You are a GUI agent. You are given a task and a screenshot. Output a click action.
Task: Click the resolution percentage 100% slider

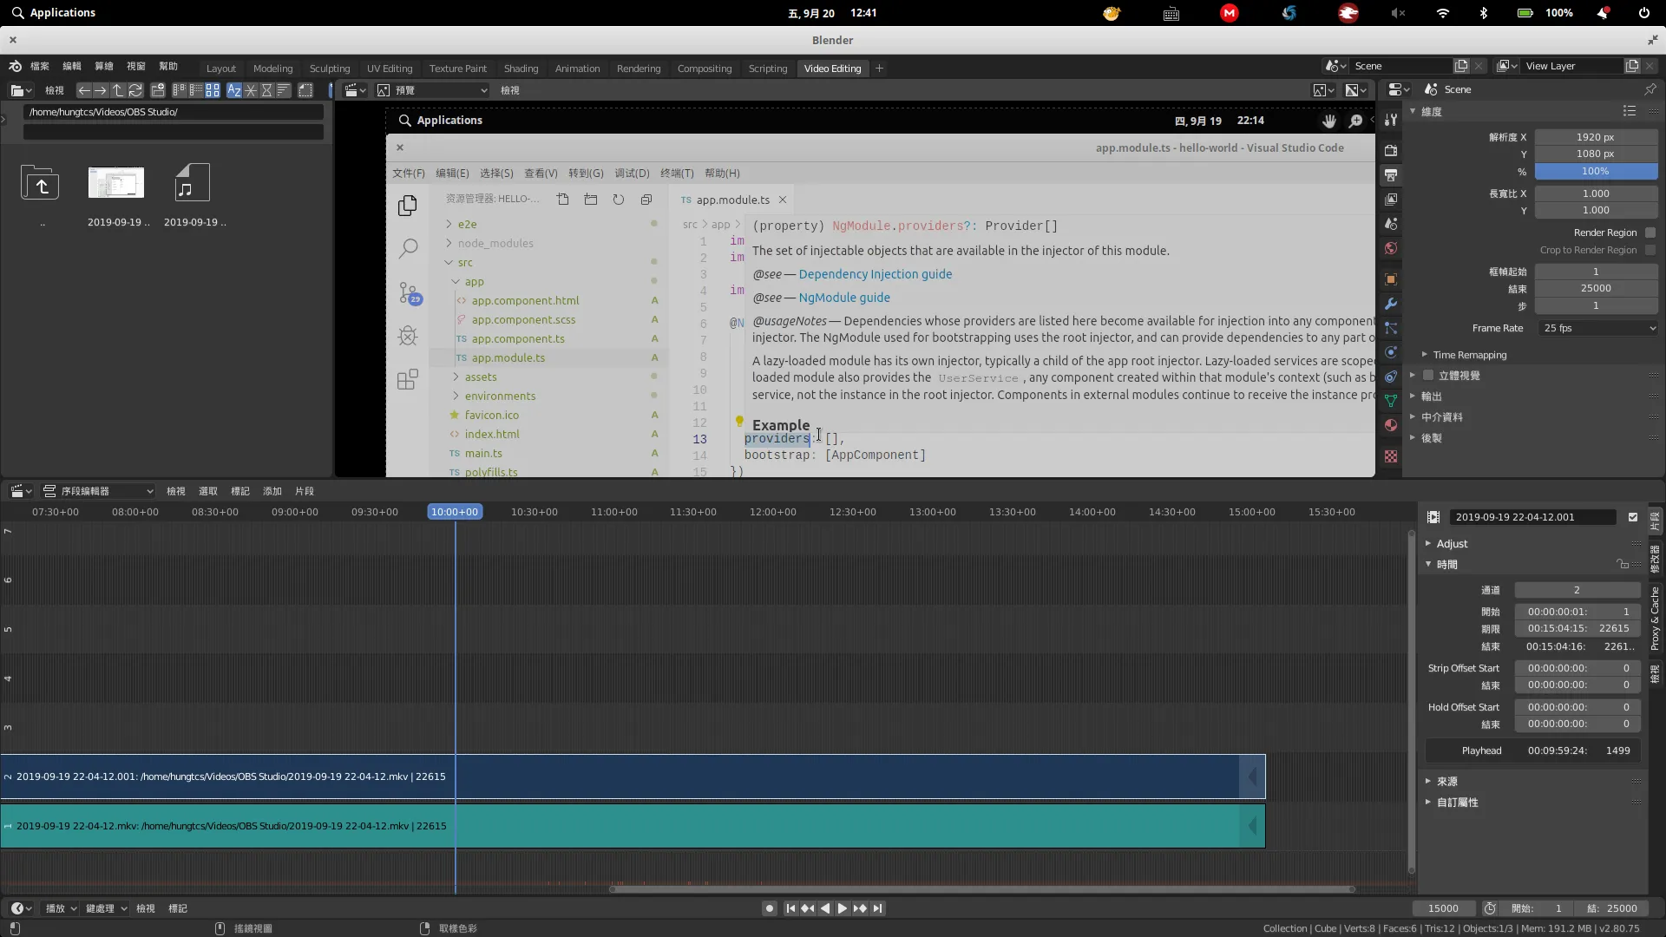click(1595, 172)
